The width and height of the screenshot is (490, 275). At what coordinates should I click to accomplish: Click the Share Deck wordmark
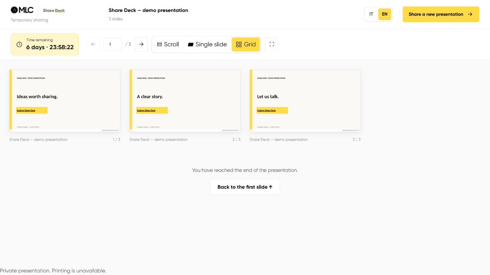pyautogui.click(x=54, y=11)
